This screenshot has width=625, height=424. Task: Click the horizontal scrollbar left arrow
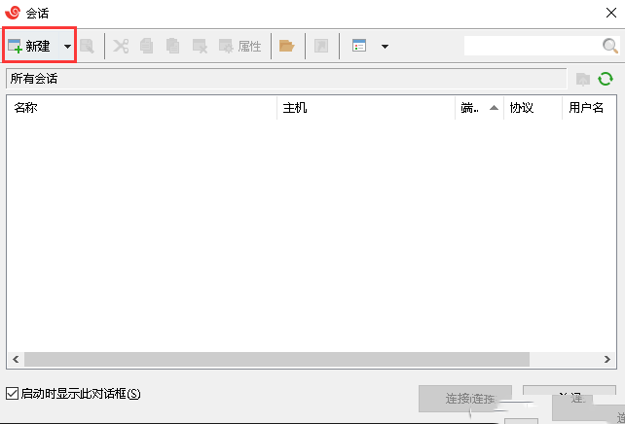[16, 360]
